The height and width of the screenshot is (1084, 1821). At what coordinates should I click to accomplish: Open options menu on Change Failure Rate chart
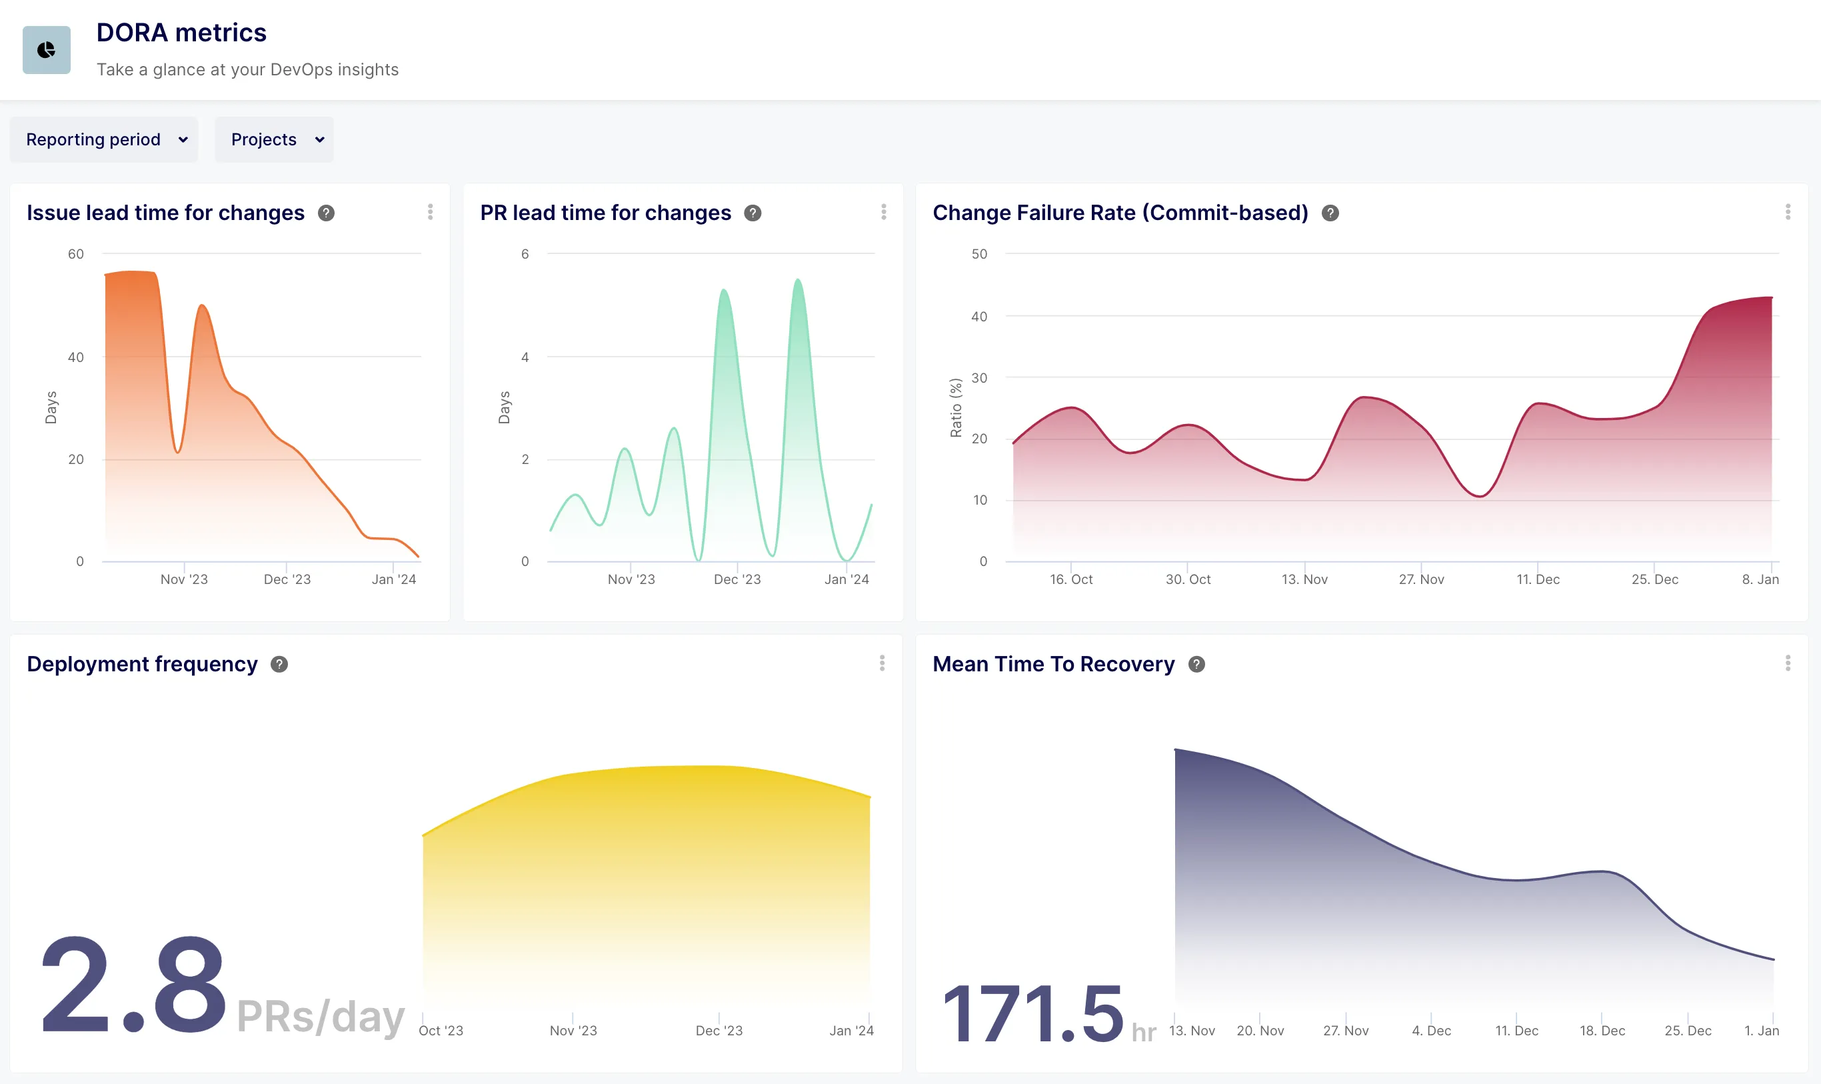tap(1788, 212)
